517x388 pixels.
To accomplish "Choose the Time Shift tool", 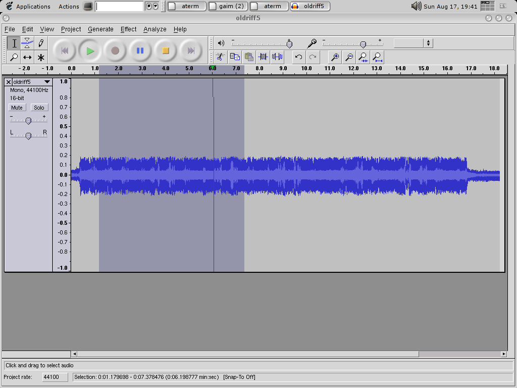I will pos(27,57).
